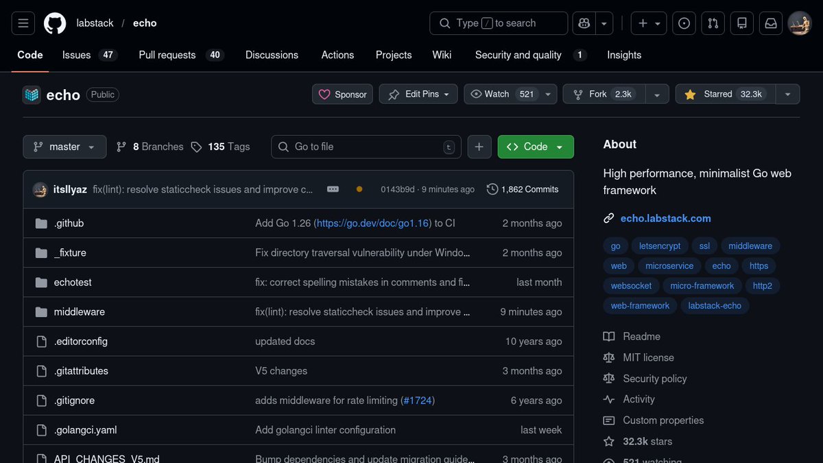Click the echo repository logo icon
Viewport: 823px width, 463px height.
pyautogui.click(x=32, y=95)
